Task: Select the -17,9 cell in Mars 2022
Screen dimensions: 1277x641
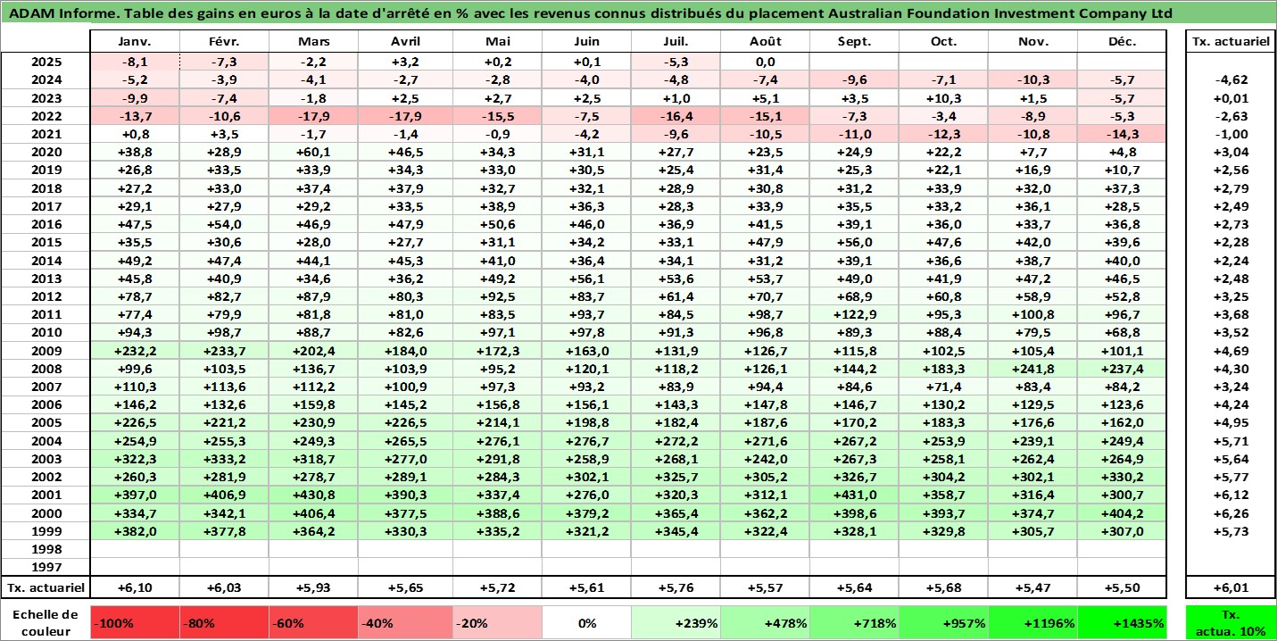Action: pyautogui.click(x=315, y=116)
